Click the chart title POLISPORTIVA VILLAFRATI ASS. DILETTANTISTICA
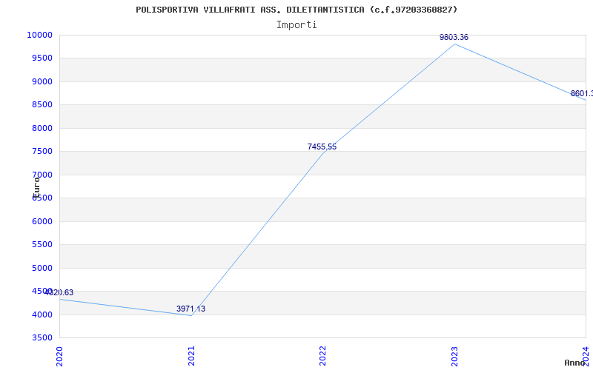This screenshot has height=370, width=593. point(296,10)
